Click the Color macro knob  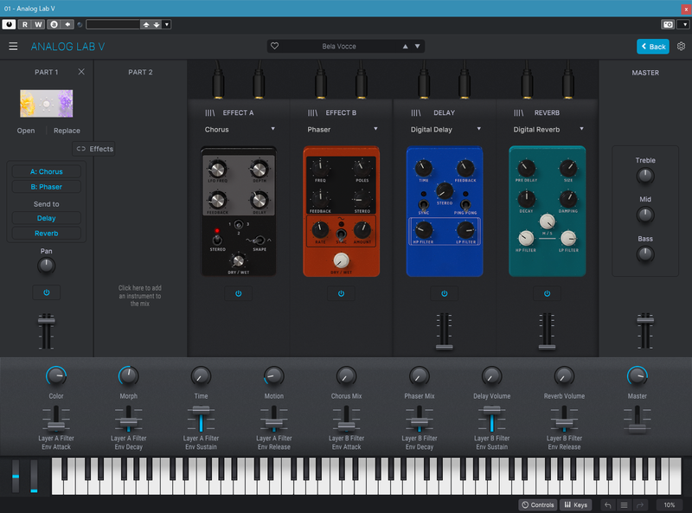[x=56, y=376]
